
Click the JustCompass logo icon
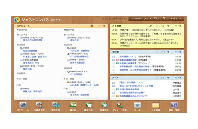(x=17, y=20)
